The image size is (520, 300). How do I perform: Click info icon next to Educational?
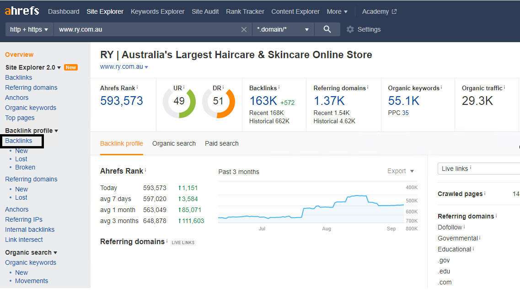tap(473, 249)
